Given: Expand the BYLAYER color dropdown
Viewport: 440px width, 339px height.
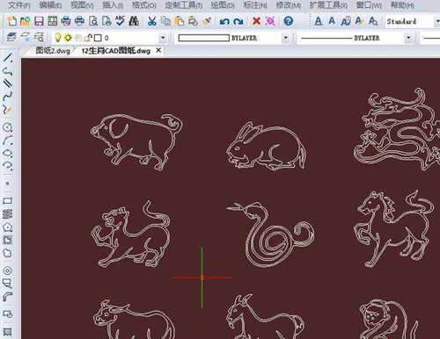Looking at the screenshot, I should click(x=286, y=38).
